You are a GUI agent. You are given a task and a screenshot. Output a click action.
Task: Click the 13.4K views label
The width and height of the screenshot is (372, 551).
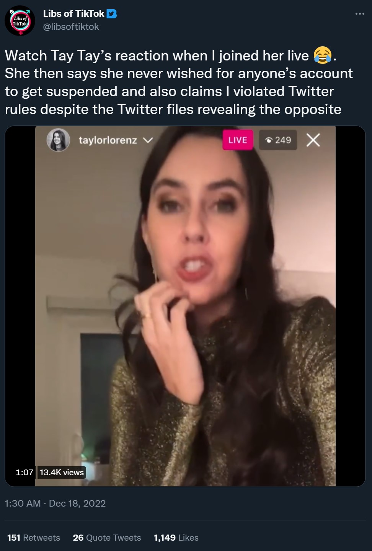pos(62,472)
